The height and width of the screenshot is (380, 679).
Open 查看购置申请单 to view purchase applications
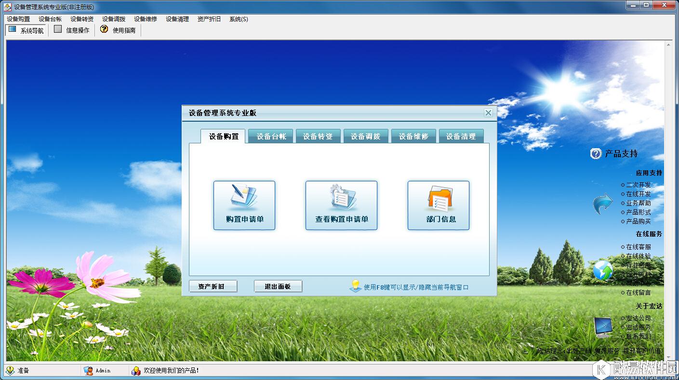[341, 205]
